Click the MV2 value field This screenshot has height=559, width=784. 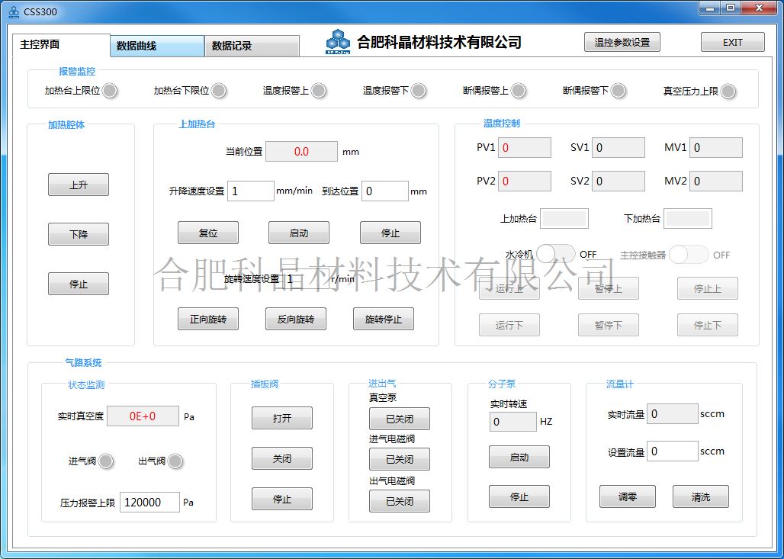[716, 181]
